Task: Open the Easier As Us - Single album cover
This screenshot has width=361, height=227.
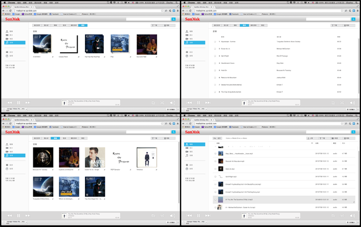Action: tap(95, 157)
